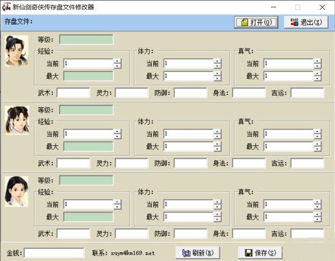Decrease second character's current 体力 with down arrow
The image size is (335, 261).
click(x=217, y=136)
